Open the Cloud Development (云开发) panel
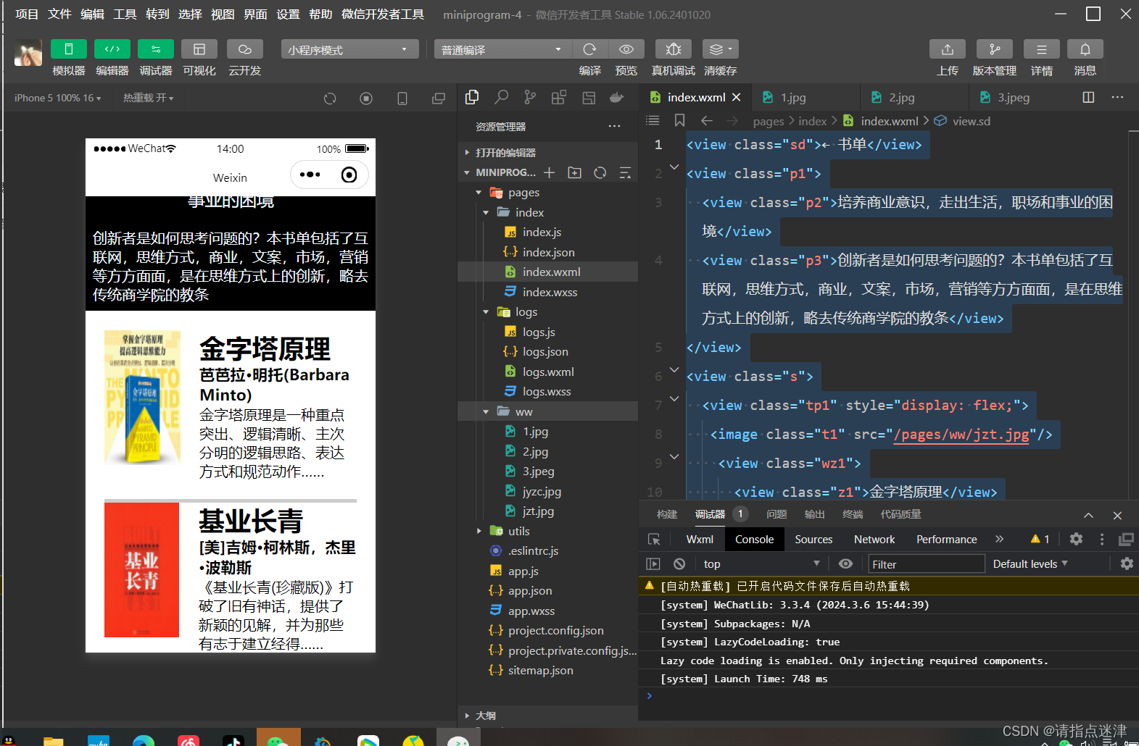 point(245,49)
